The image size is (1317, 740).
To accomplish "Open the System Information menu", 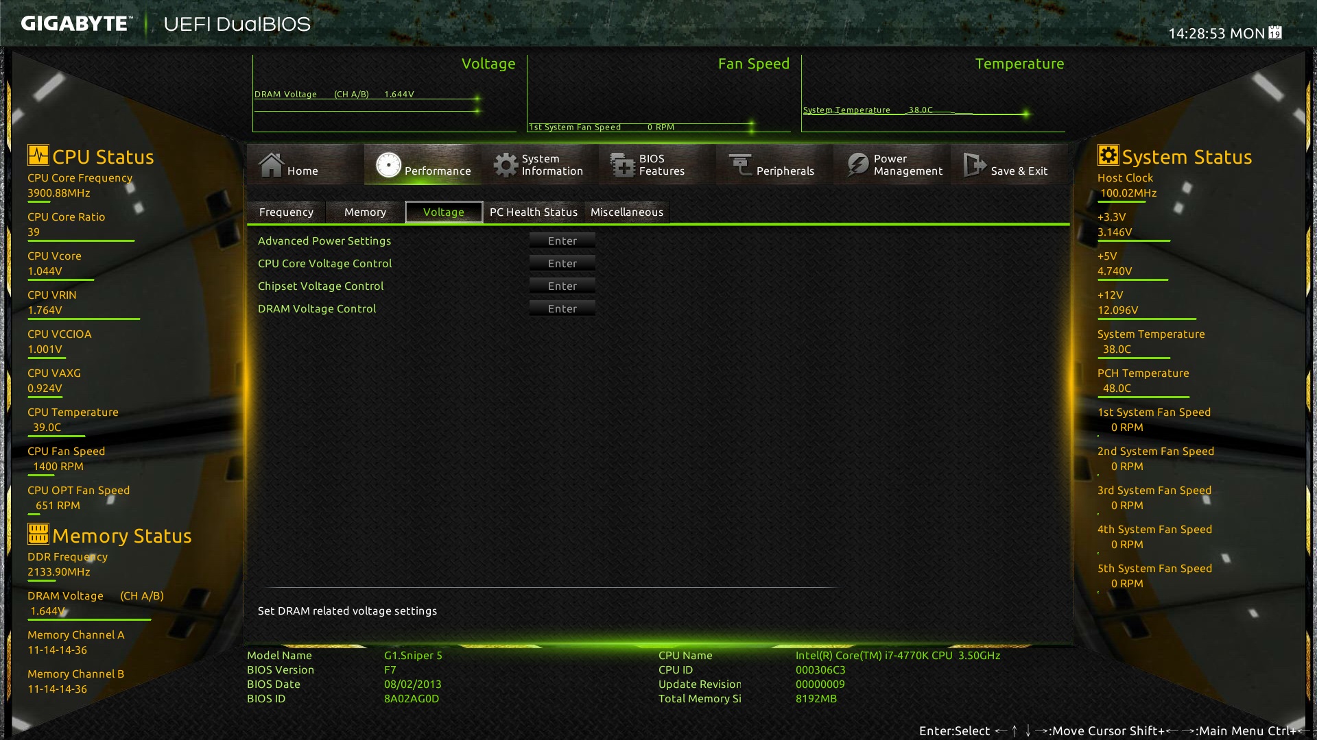I will click(x=540, y=164).
